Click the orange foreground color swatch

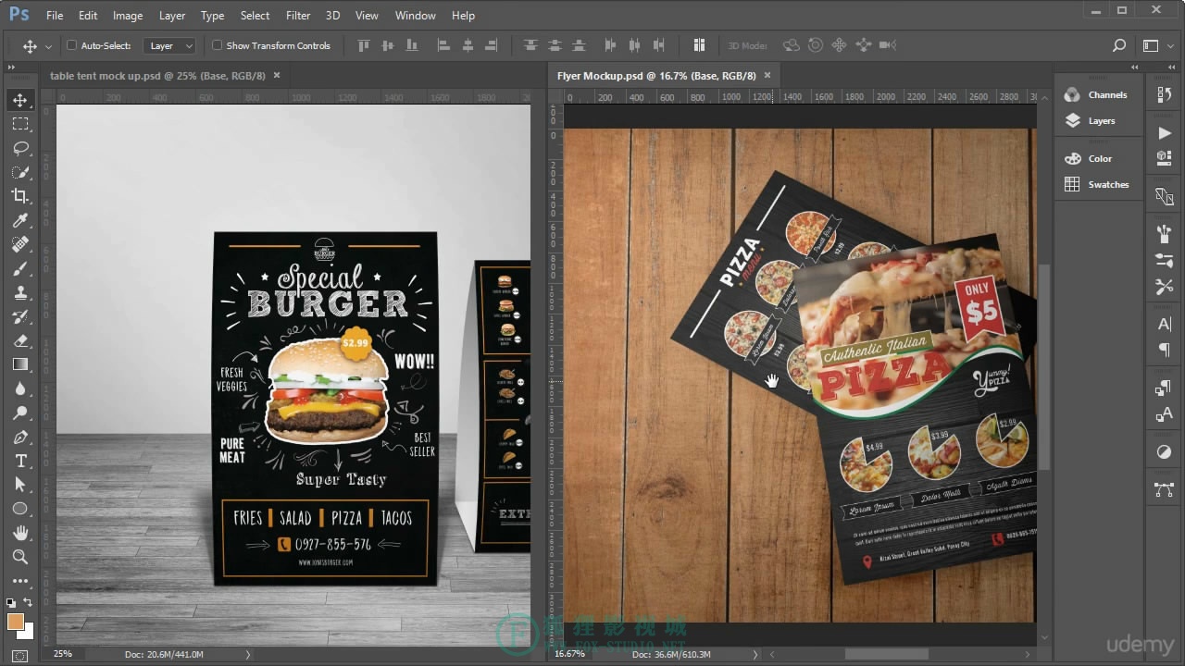click(x=16, y=622)
